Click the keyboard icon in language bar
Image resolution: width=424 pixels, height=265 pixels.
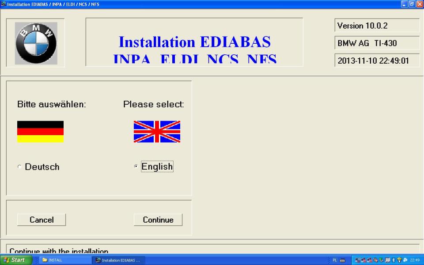click(342, 260)
